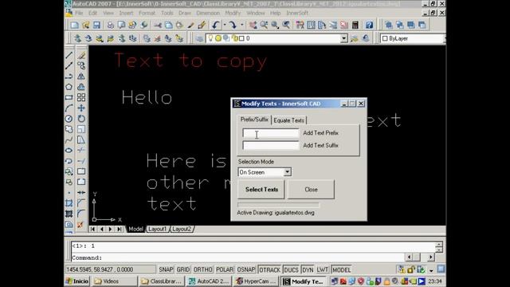The height and width of the screenshot is (287, 510).
Task: Select the Polygon draw tool
Action: [69, 87]
